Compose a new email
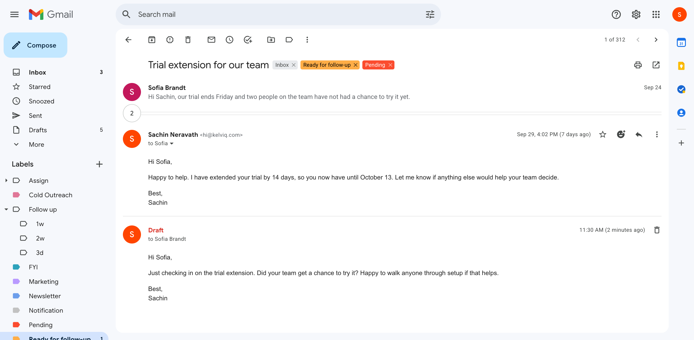The width and height of the screenshot is (694, 340). pos(36,45)
